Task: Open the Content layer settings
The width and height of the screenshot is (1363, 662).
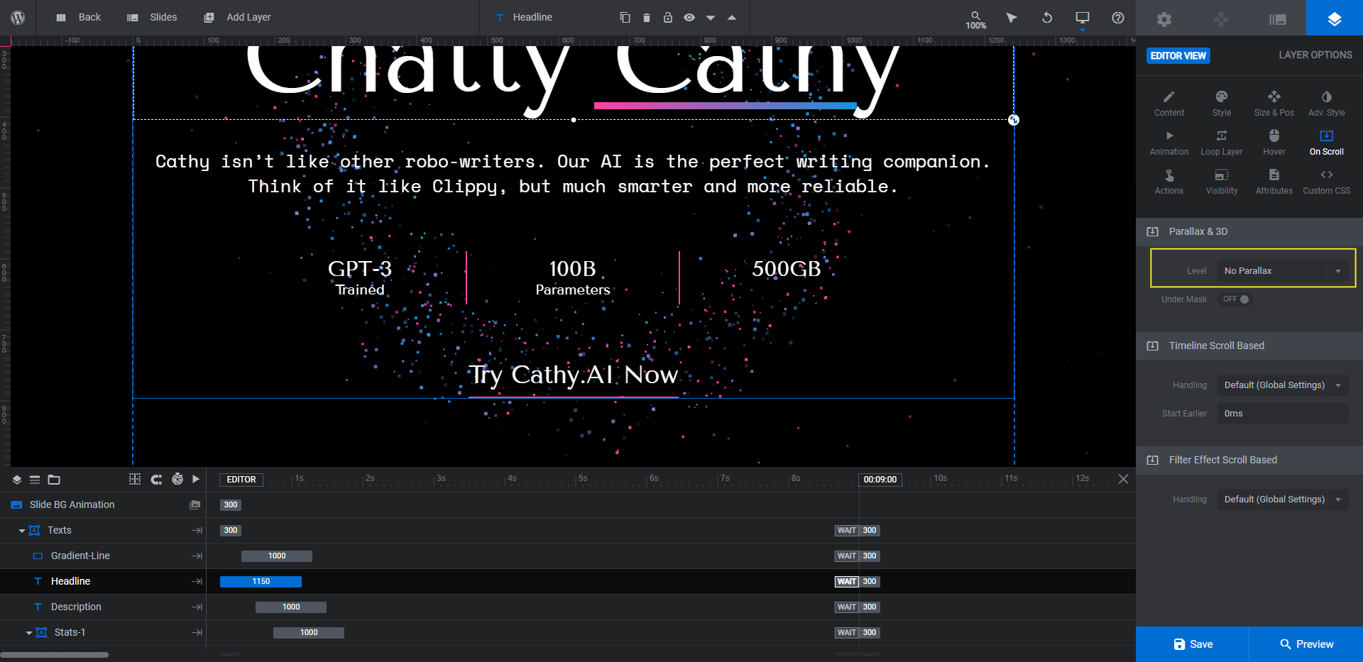Action: coord(1169,104)
